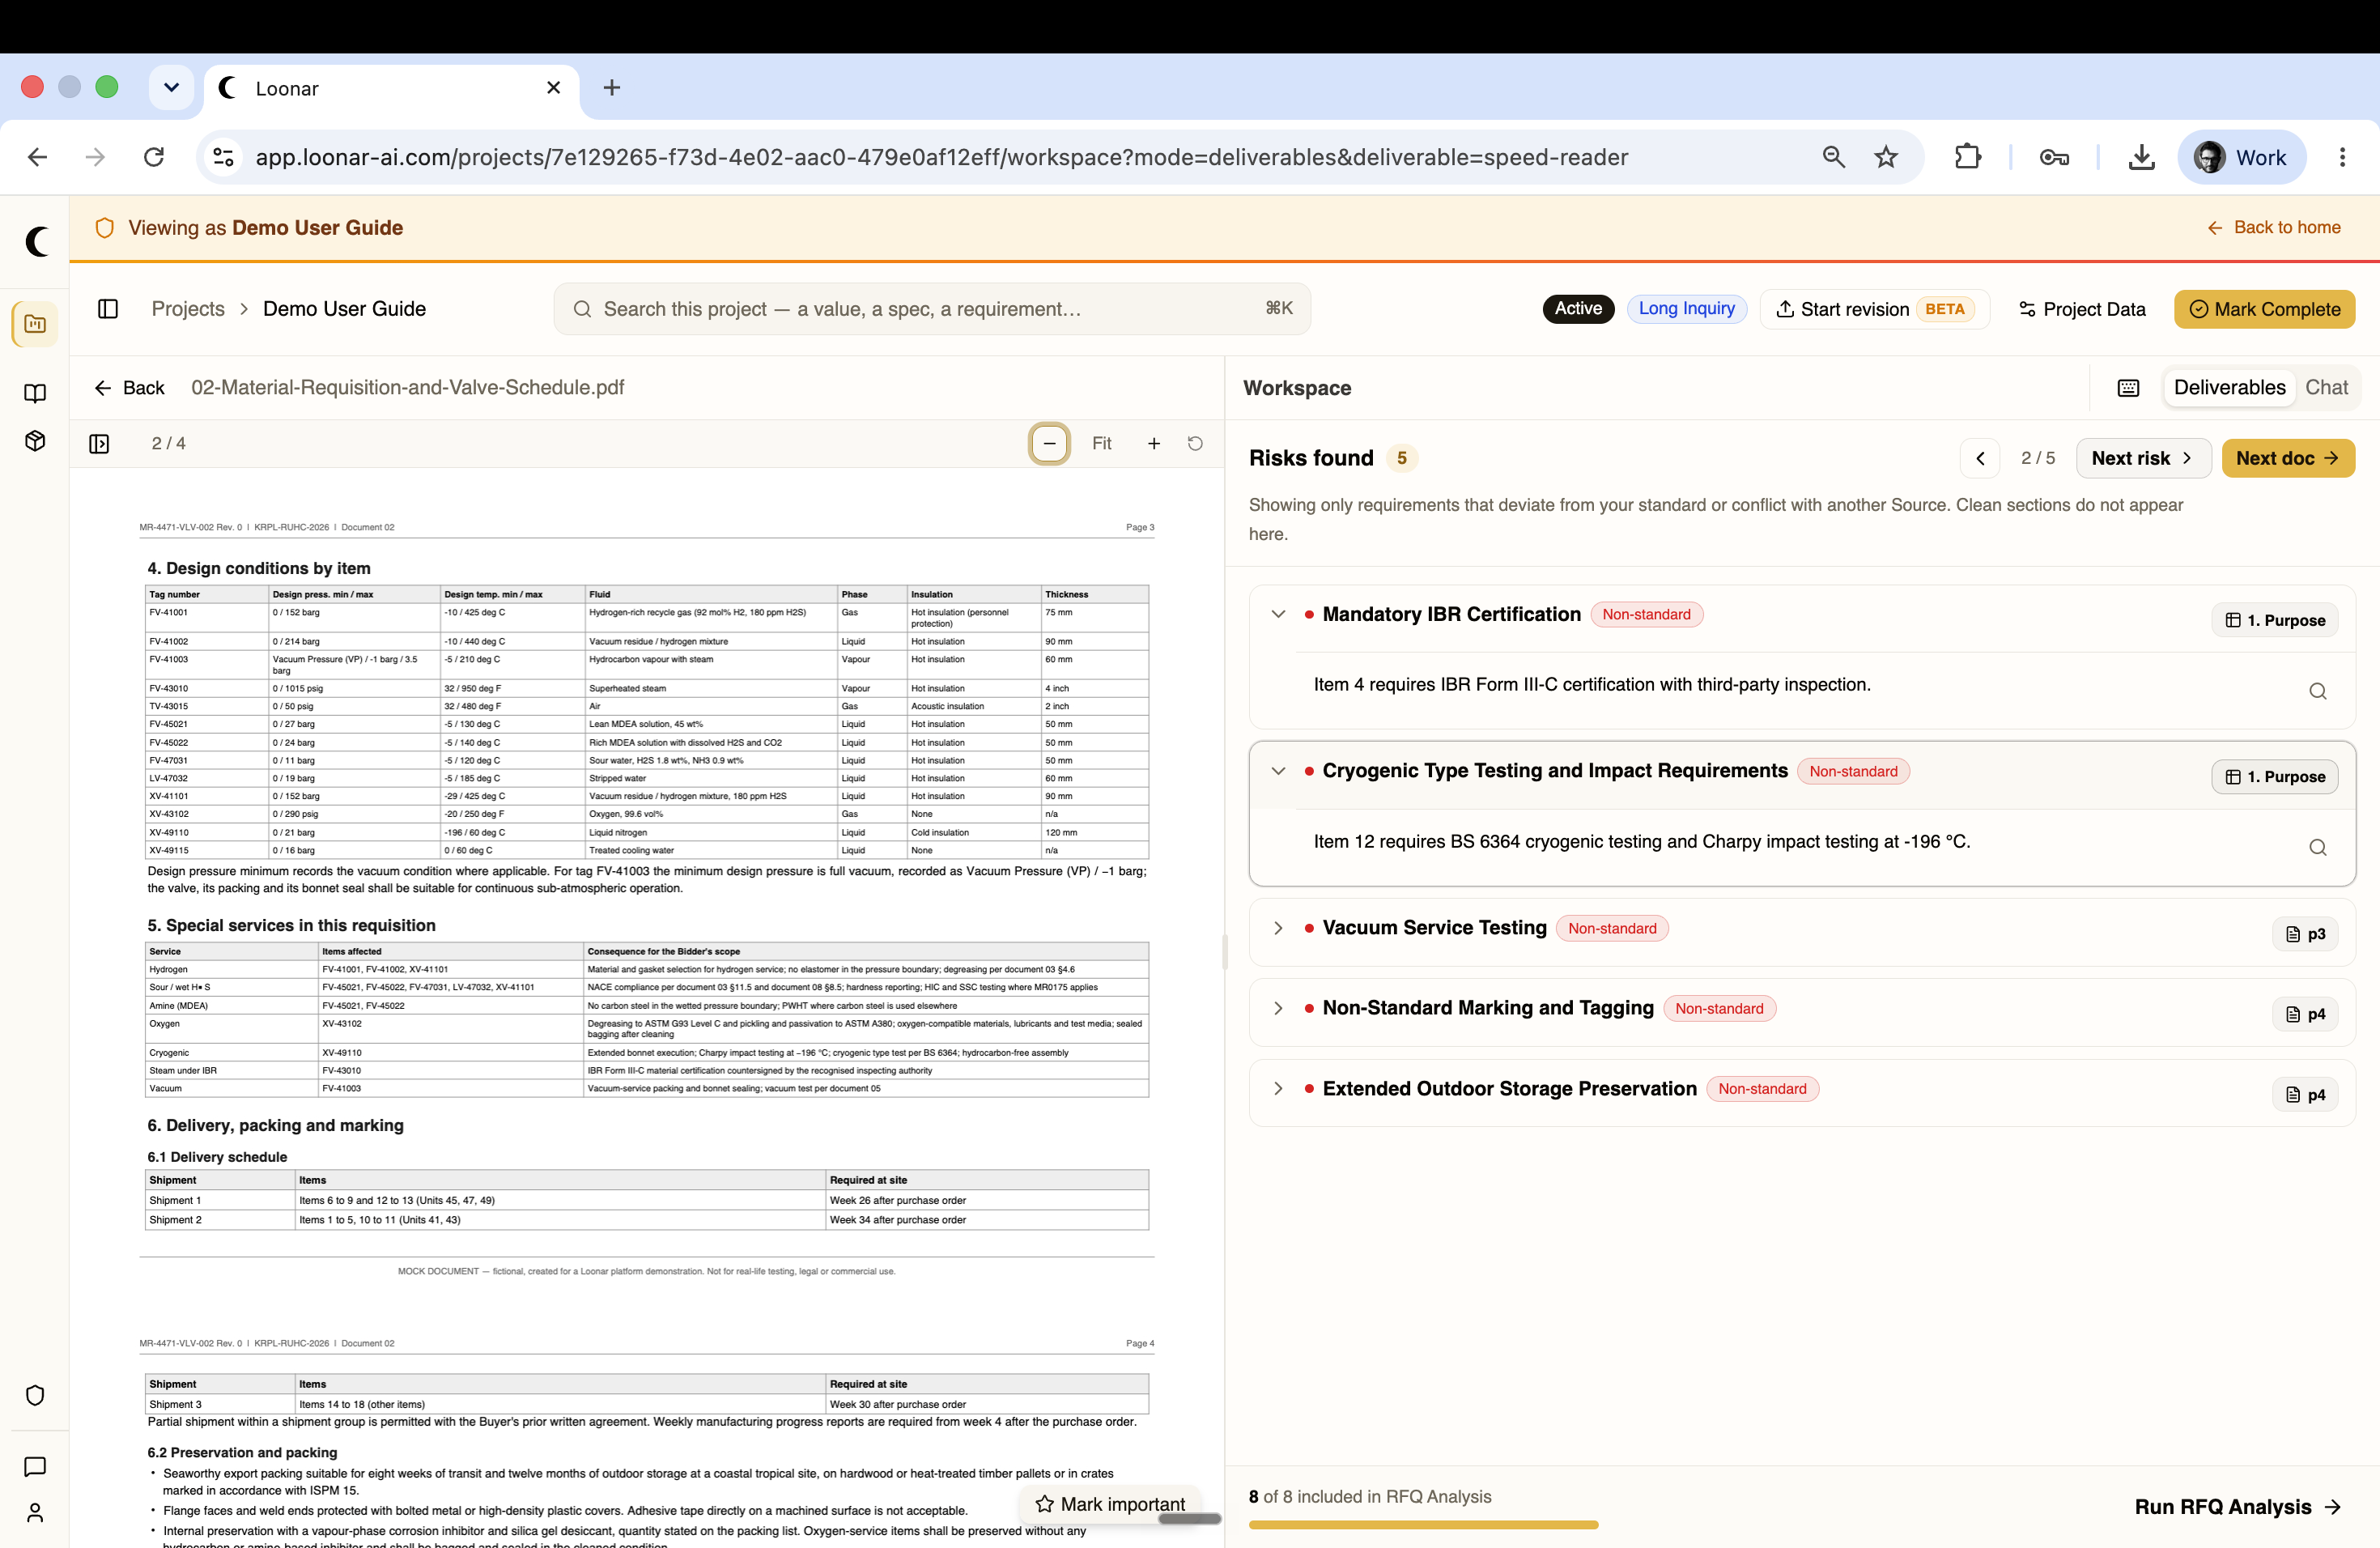Open the chat bubble icon in sidebar
Viewport: 2380px width, 1548px height.
(35, 1467)
